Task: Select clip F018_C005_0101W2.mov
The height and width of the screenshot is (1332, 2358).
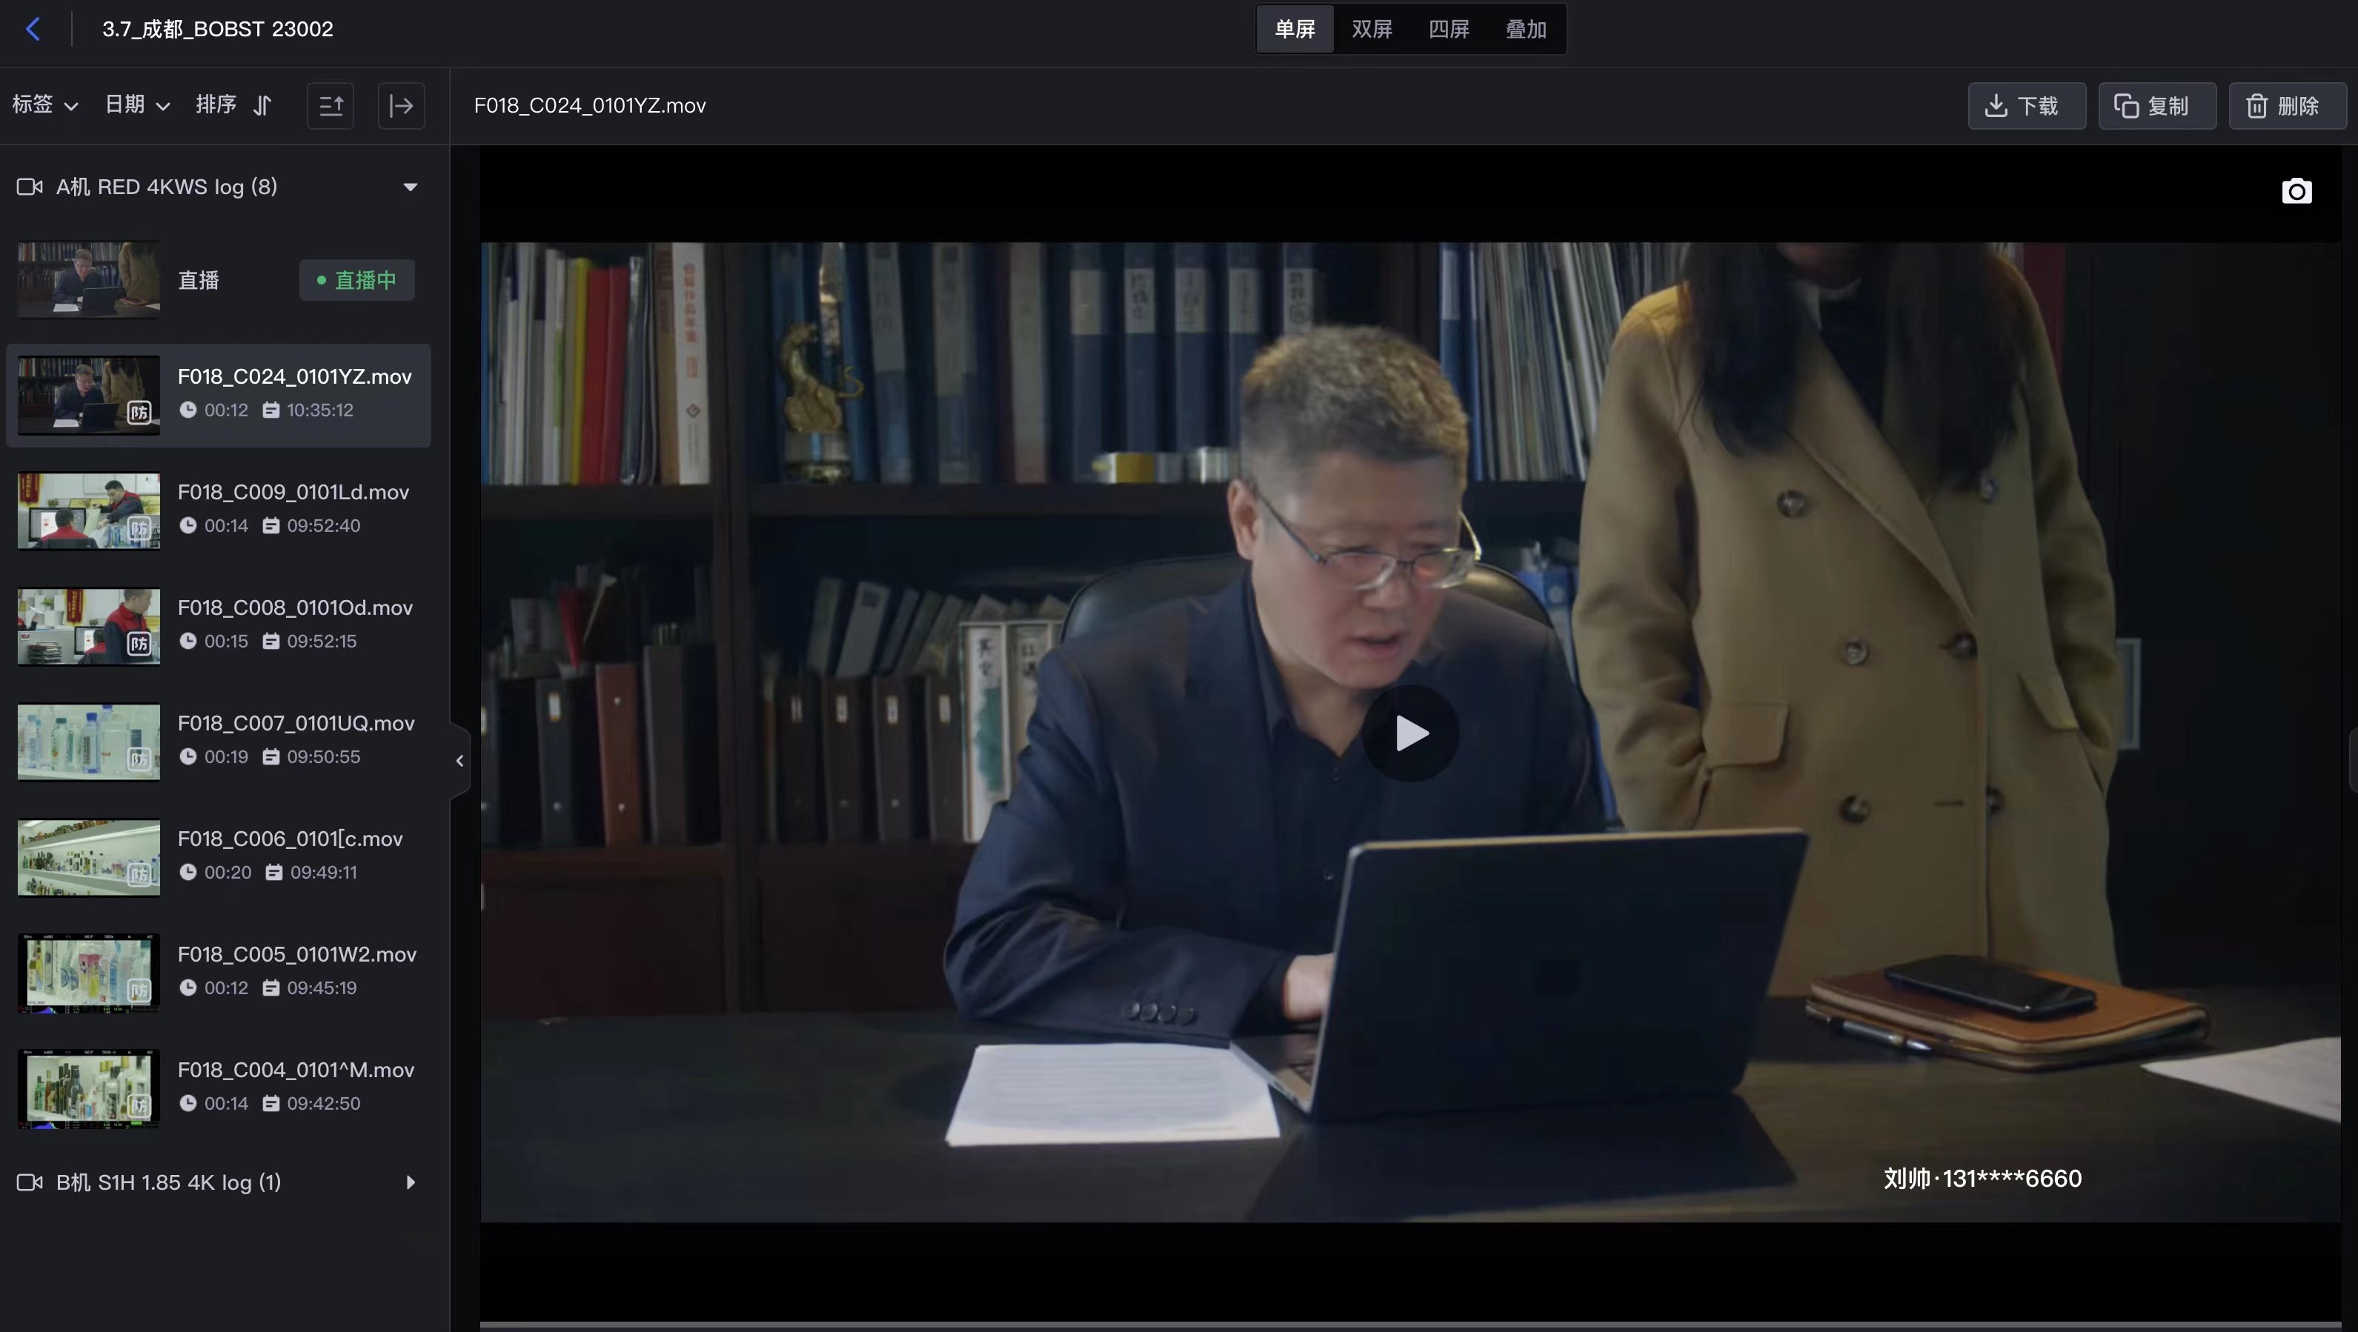Action: (x=218, y=973)
